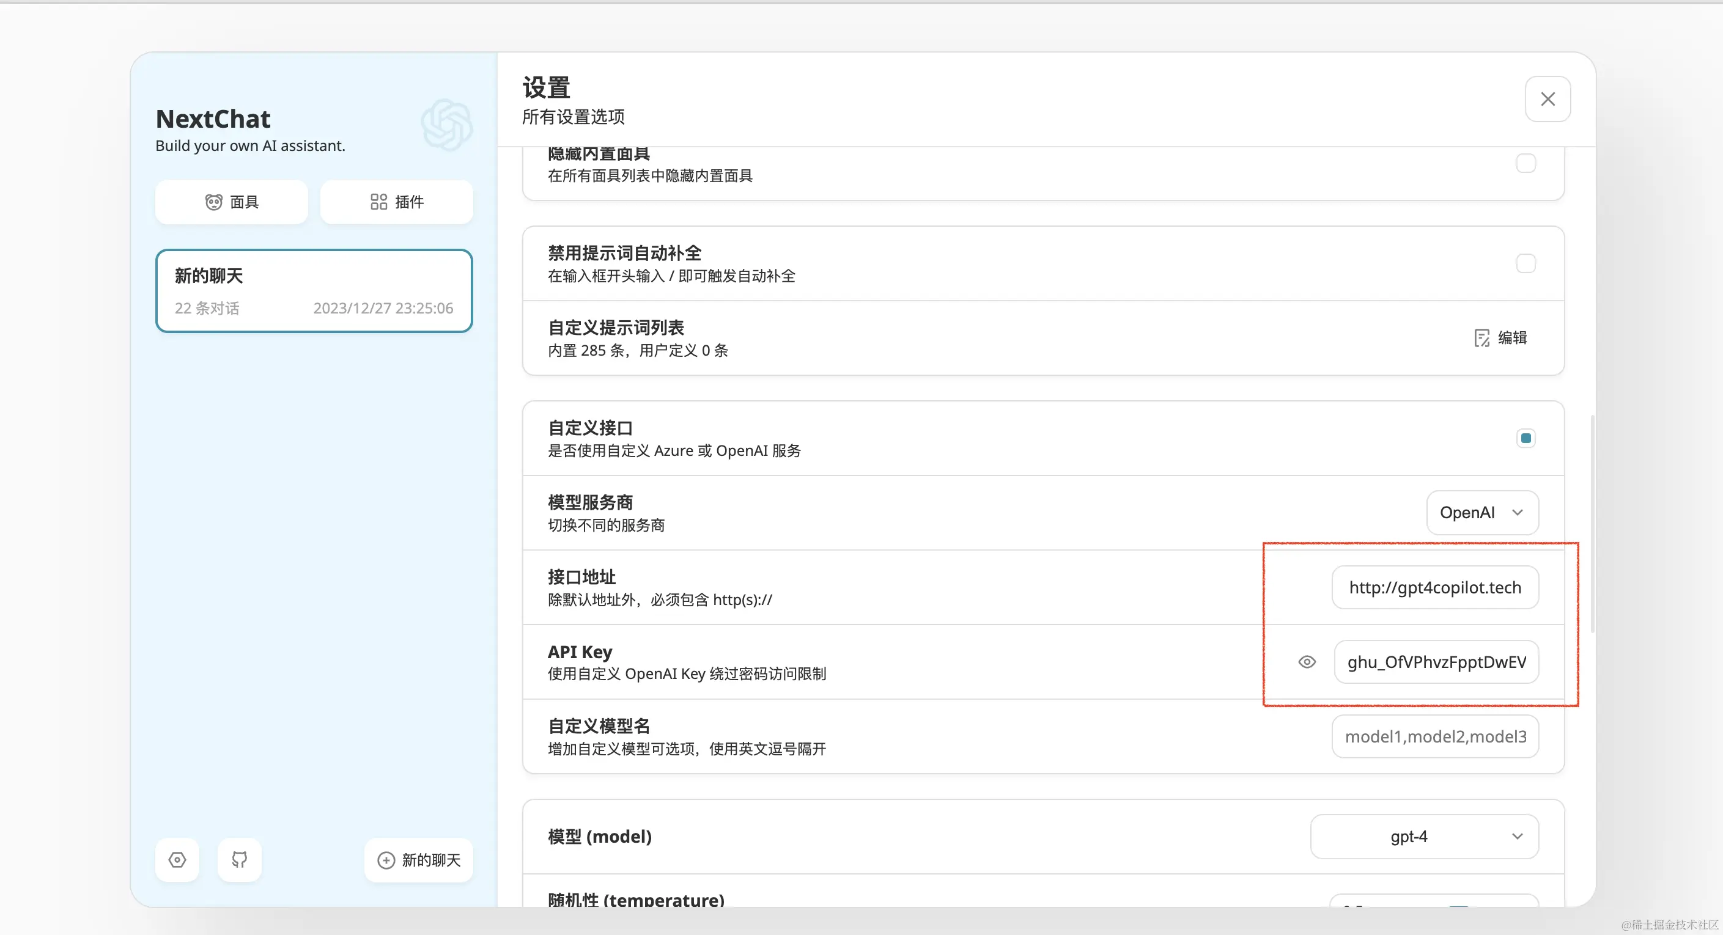Open the GitHub repository icon

click(x=240, y=859)
